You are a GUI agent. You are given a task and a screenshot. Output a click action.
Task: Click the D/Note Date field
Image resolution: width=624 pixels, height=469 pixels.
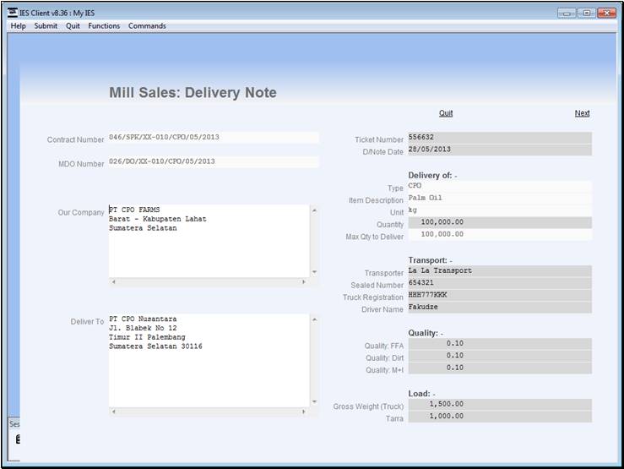pyautogui.click(x=500, y=150)
